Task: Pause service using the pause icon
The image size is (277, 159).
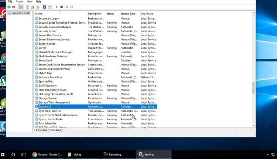Action: 66,7
